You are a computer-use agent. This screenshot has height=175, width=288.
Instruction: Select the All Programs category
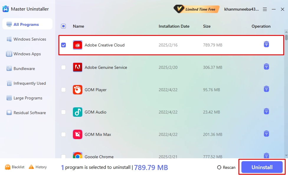click(27, 24)
